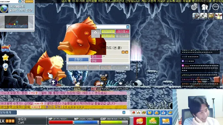This screenshot has width=223, height=125.
Task: Click the yellow star notifier icon
Action: coord(5,58)
